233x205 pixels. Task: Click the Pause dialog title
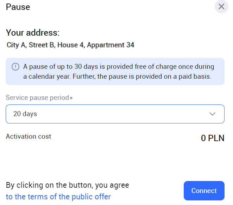[x=18, y=7]
